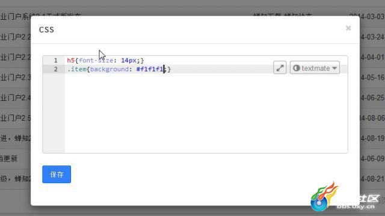Place cursor on the h5 selector
The width and height of the screenshot is (385, 216).
[x=71, y=60]
